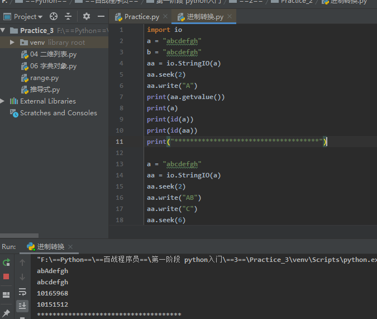
Task: Click the Practice_3 folder icon
Action: (14, 30)
